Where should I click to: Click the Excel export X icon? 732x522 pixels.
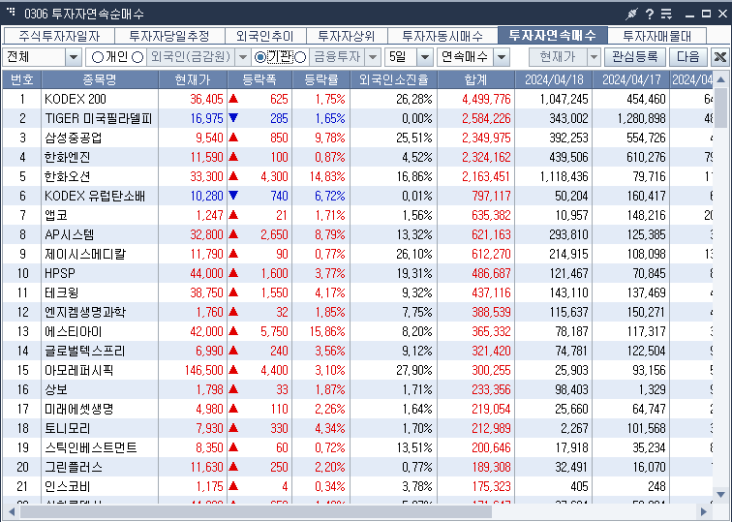click(x=719, y=57)
